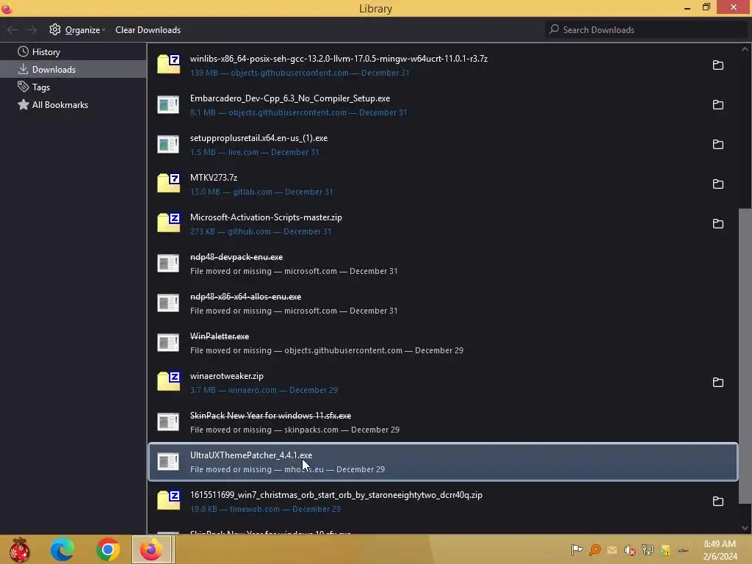
Task: Select the ndp48-devpack-enu.exe entry
Action: click(x=443, y=264)
